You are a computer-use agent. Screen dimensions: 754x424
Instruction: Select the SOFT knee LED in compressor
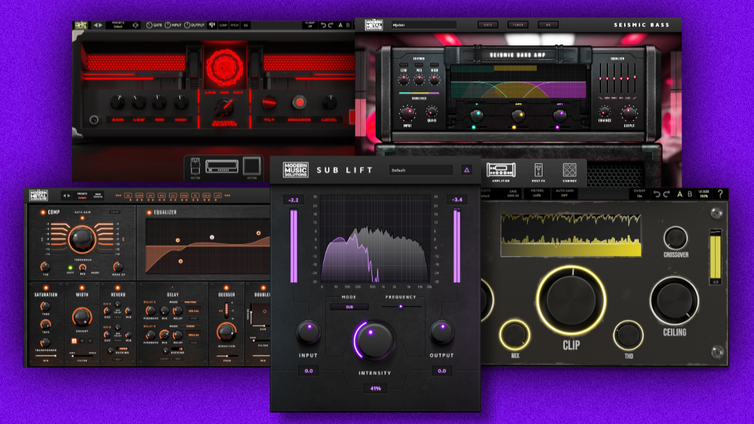click(x=71, y=268)
